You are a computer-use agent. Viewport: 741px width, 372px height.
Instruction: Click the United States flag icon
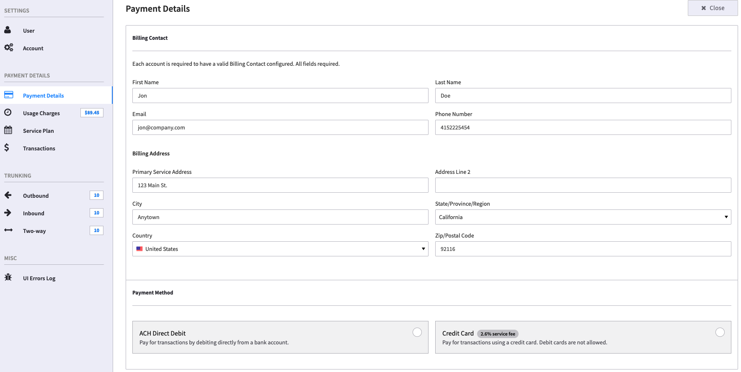coord(139,249)
